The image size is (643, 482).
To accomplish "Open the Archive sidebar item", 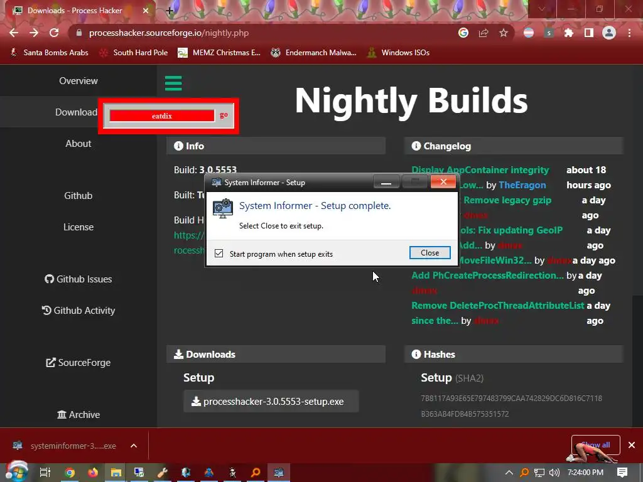I will coord(78,415).
